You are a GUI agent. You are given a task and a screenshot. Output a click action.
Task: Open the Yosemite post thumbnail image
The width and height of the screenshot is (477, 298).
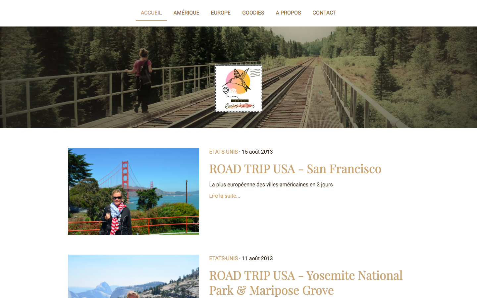[133, 276]
